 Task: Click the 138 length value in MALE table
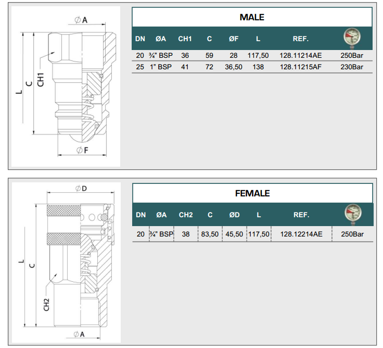pos(258,67)
